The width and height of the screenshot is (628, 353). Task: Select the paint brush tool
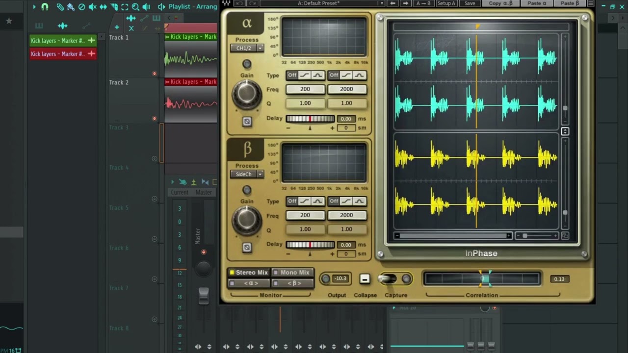tap(71, 7)
